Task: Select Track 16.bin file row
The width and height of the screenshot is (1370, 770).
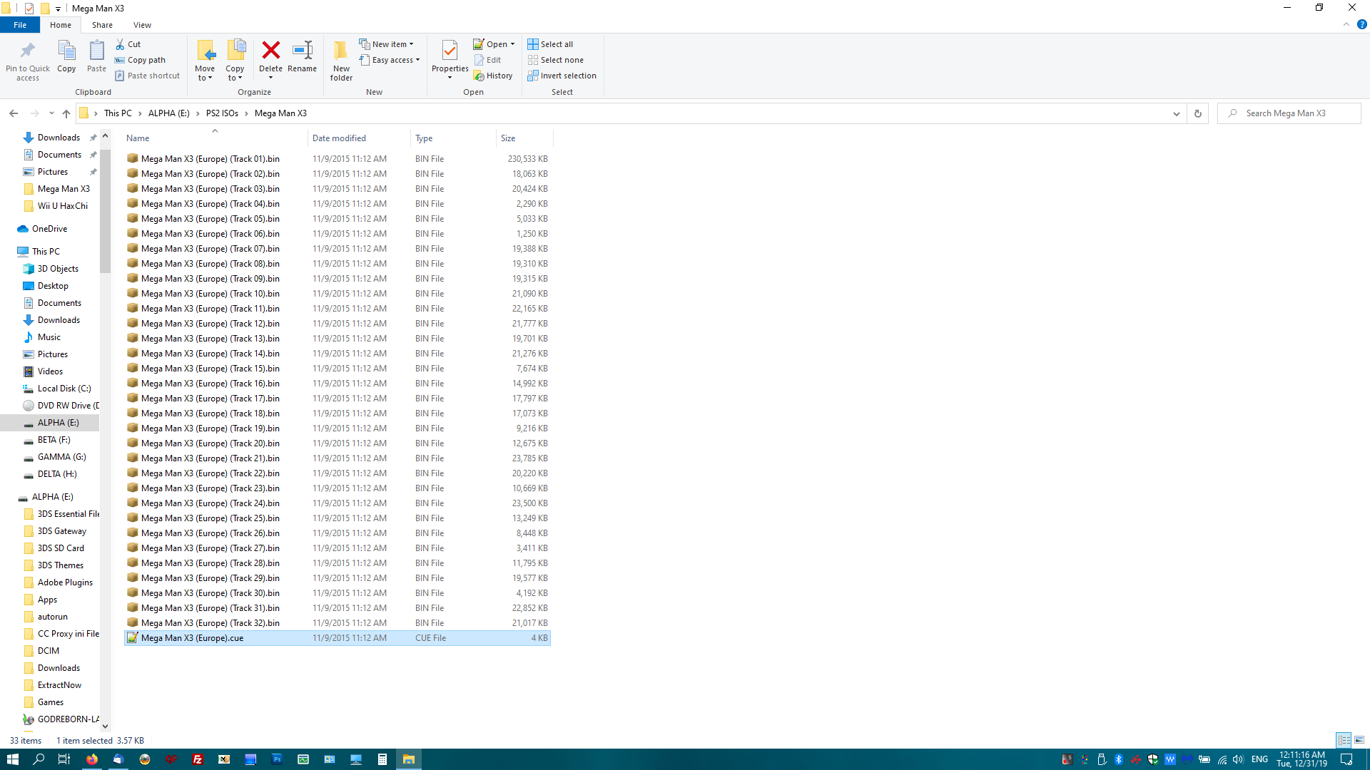Action: coord(337,384)
